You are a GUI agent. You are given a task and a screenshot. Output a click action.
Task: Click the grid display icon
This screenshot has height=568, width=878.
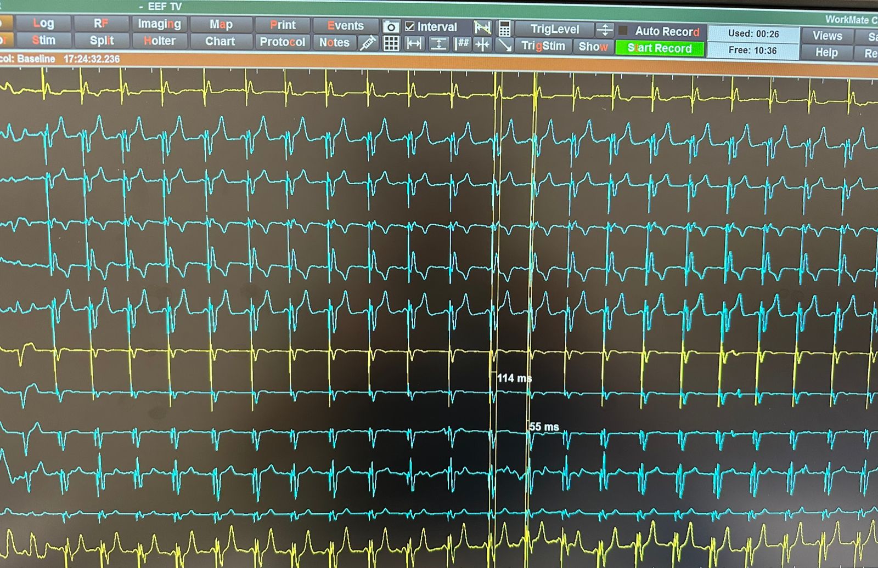pos(391,44)
